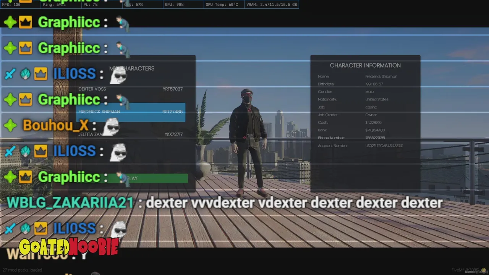This screenshot has height=275, width=489.
Task: Click the Bouhou_X username in chat
Action: [x=55, y=125]
